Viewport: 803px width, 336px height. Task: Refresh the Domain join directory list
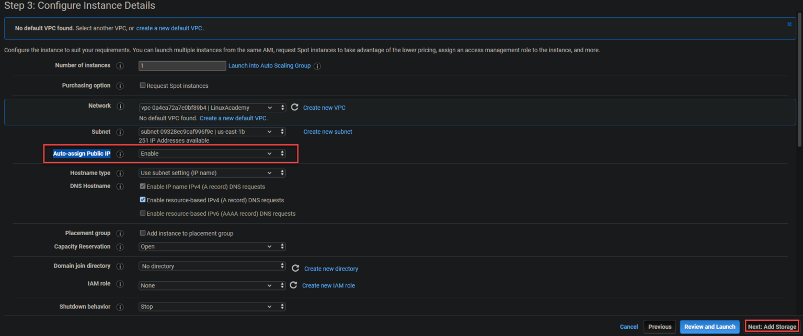coord(295,268)
